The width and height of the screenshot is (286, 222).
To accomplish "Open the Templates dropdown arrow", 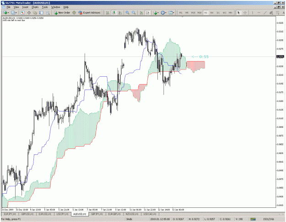I will (x=173, y=13).
